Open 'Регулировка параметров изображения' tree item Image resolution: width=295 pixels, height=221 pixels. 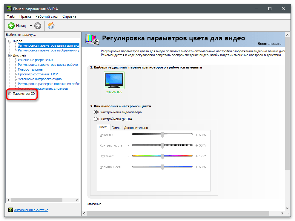pyautogui.click(x=49, y=50)
